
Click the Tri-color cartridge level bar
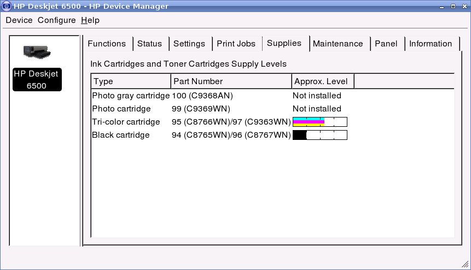pos(320,122)
